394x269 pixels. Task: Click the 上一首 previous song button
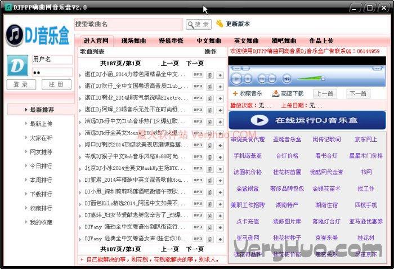point(325,93)
